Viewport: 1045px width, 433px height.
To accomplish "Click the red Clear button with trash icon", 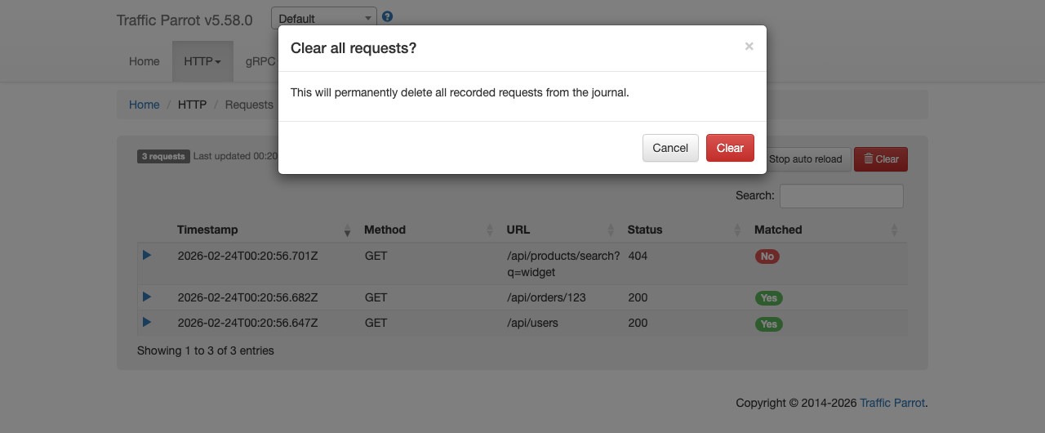I will 881,159.
